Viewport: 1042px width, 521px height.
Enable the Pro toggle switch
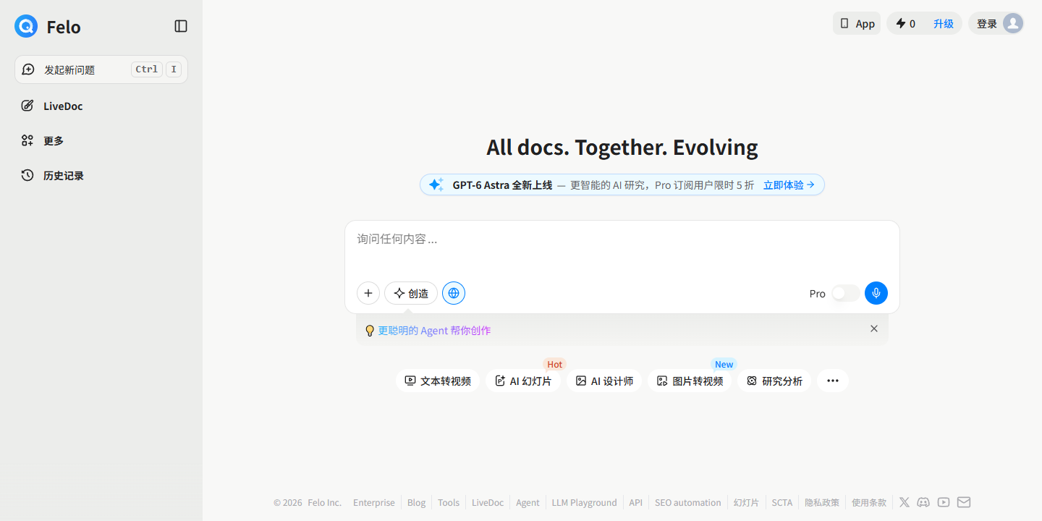845,293
